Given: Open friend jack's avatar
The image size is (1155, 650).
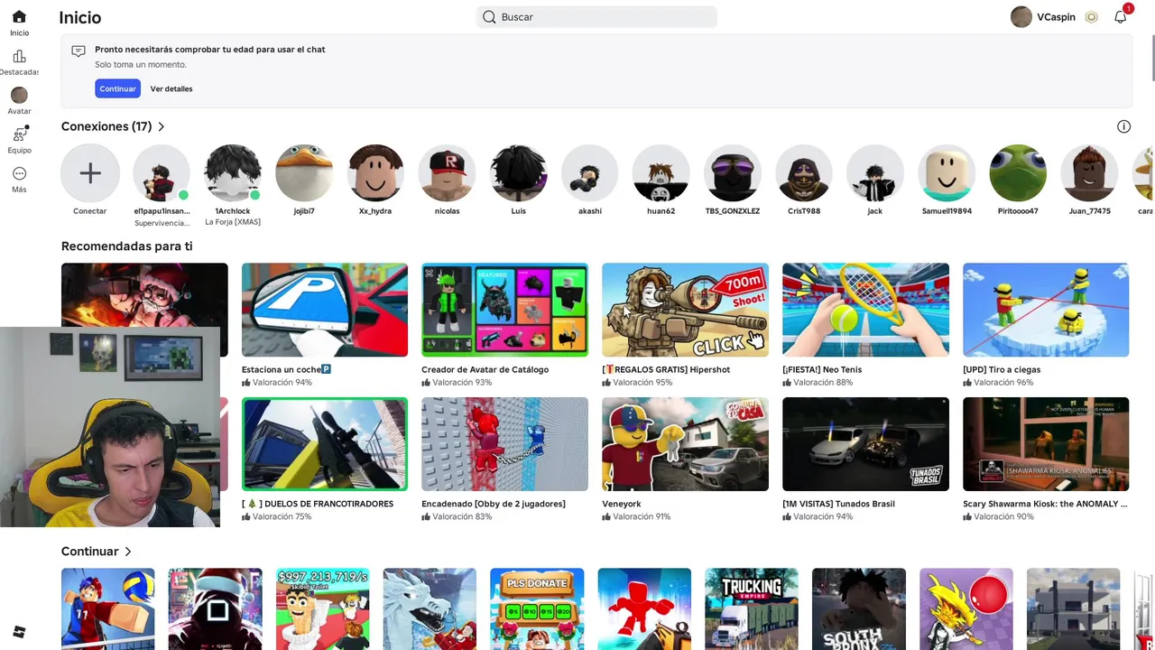Looking at the screenshot, I should (x=875, y=173).
